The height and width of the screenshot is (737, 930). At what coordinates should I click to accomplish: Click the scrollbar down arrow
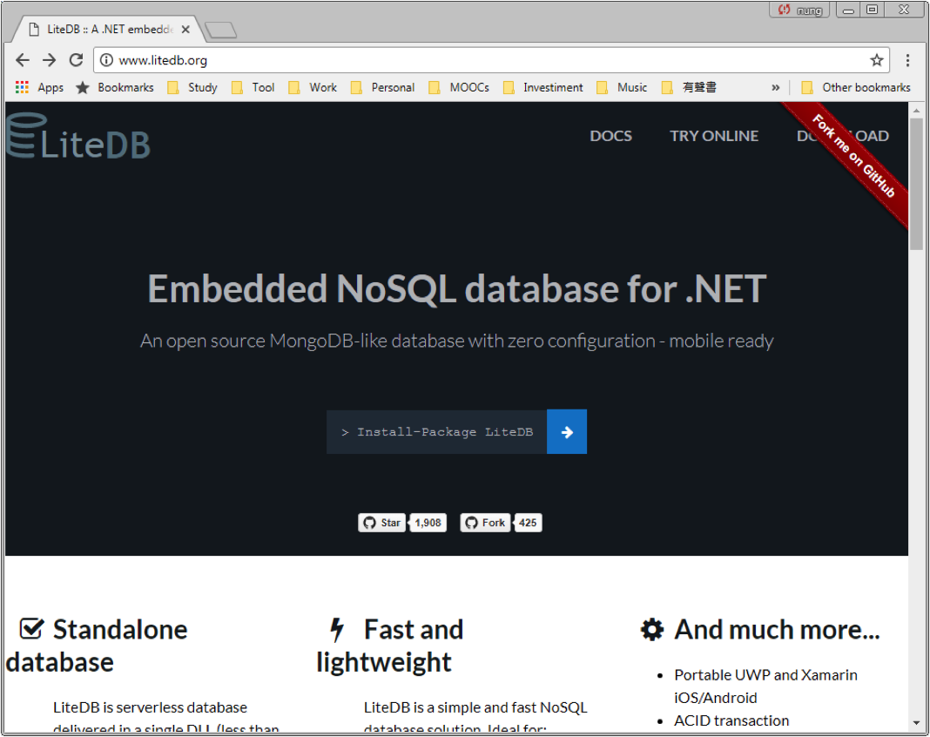(x=916, y=723)
